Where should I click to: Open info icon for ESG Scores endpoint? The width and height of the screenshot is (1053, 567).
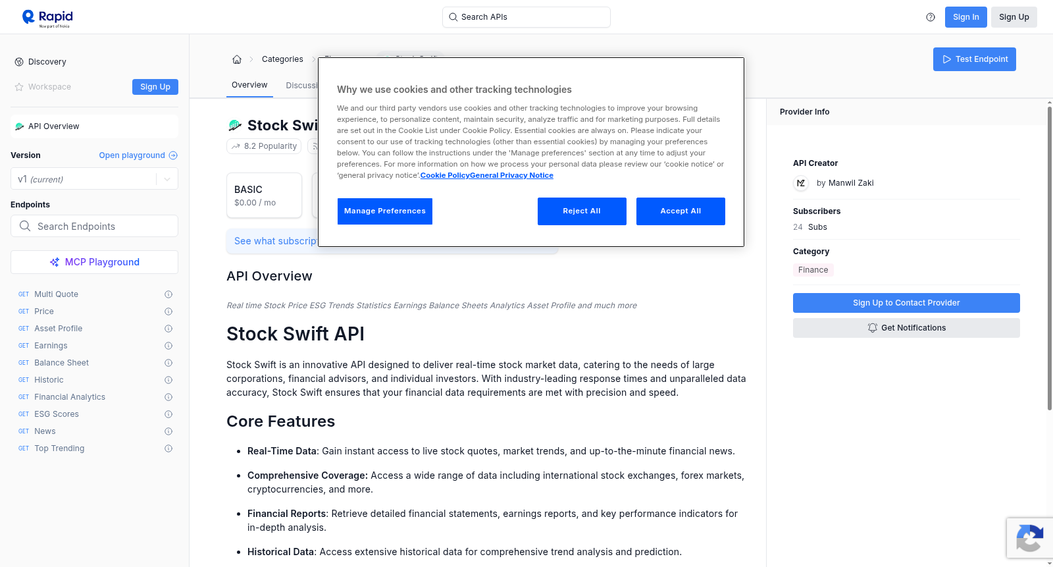click(168, 414)
